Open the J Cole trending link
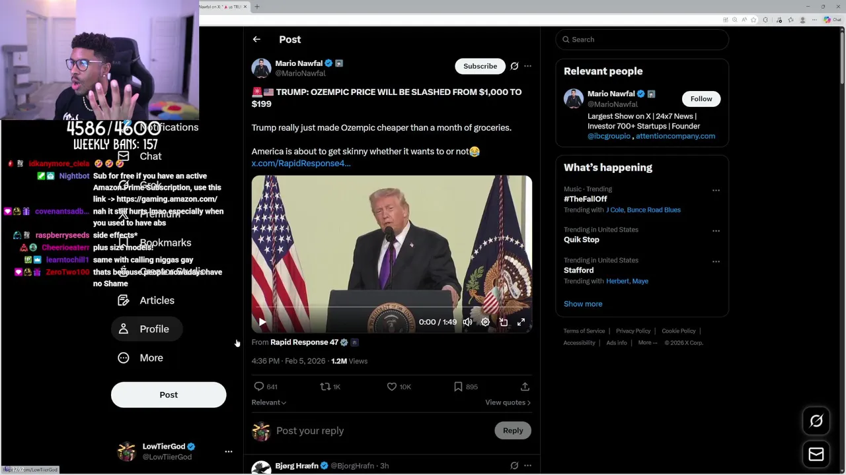Viewport: 846px width, 475px height. tap(614, 210)
